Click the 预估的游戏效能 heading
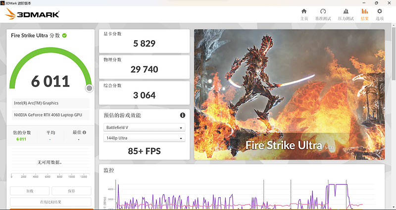This screenshot has width=396, height=210. pyautogui.click(x=122, y=115)
